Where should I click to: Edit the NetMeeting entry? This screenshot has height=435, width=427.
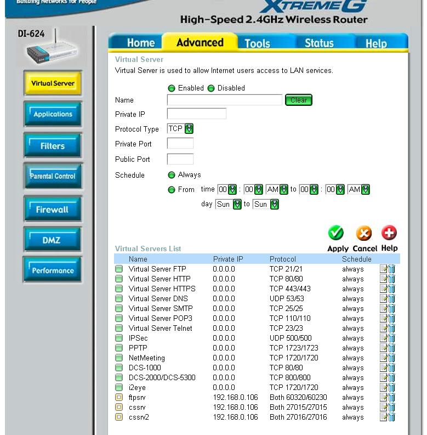pos(384,358)
